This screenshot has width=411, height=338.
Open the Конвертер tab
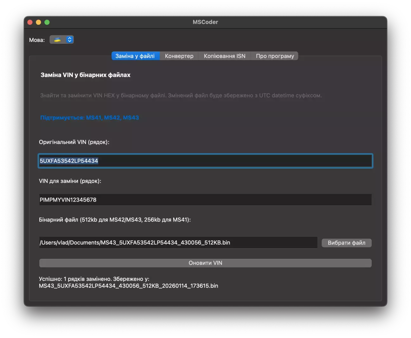click(x=179, y=56)
